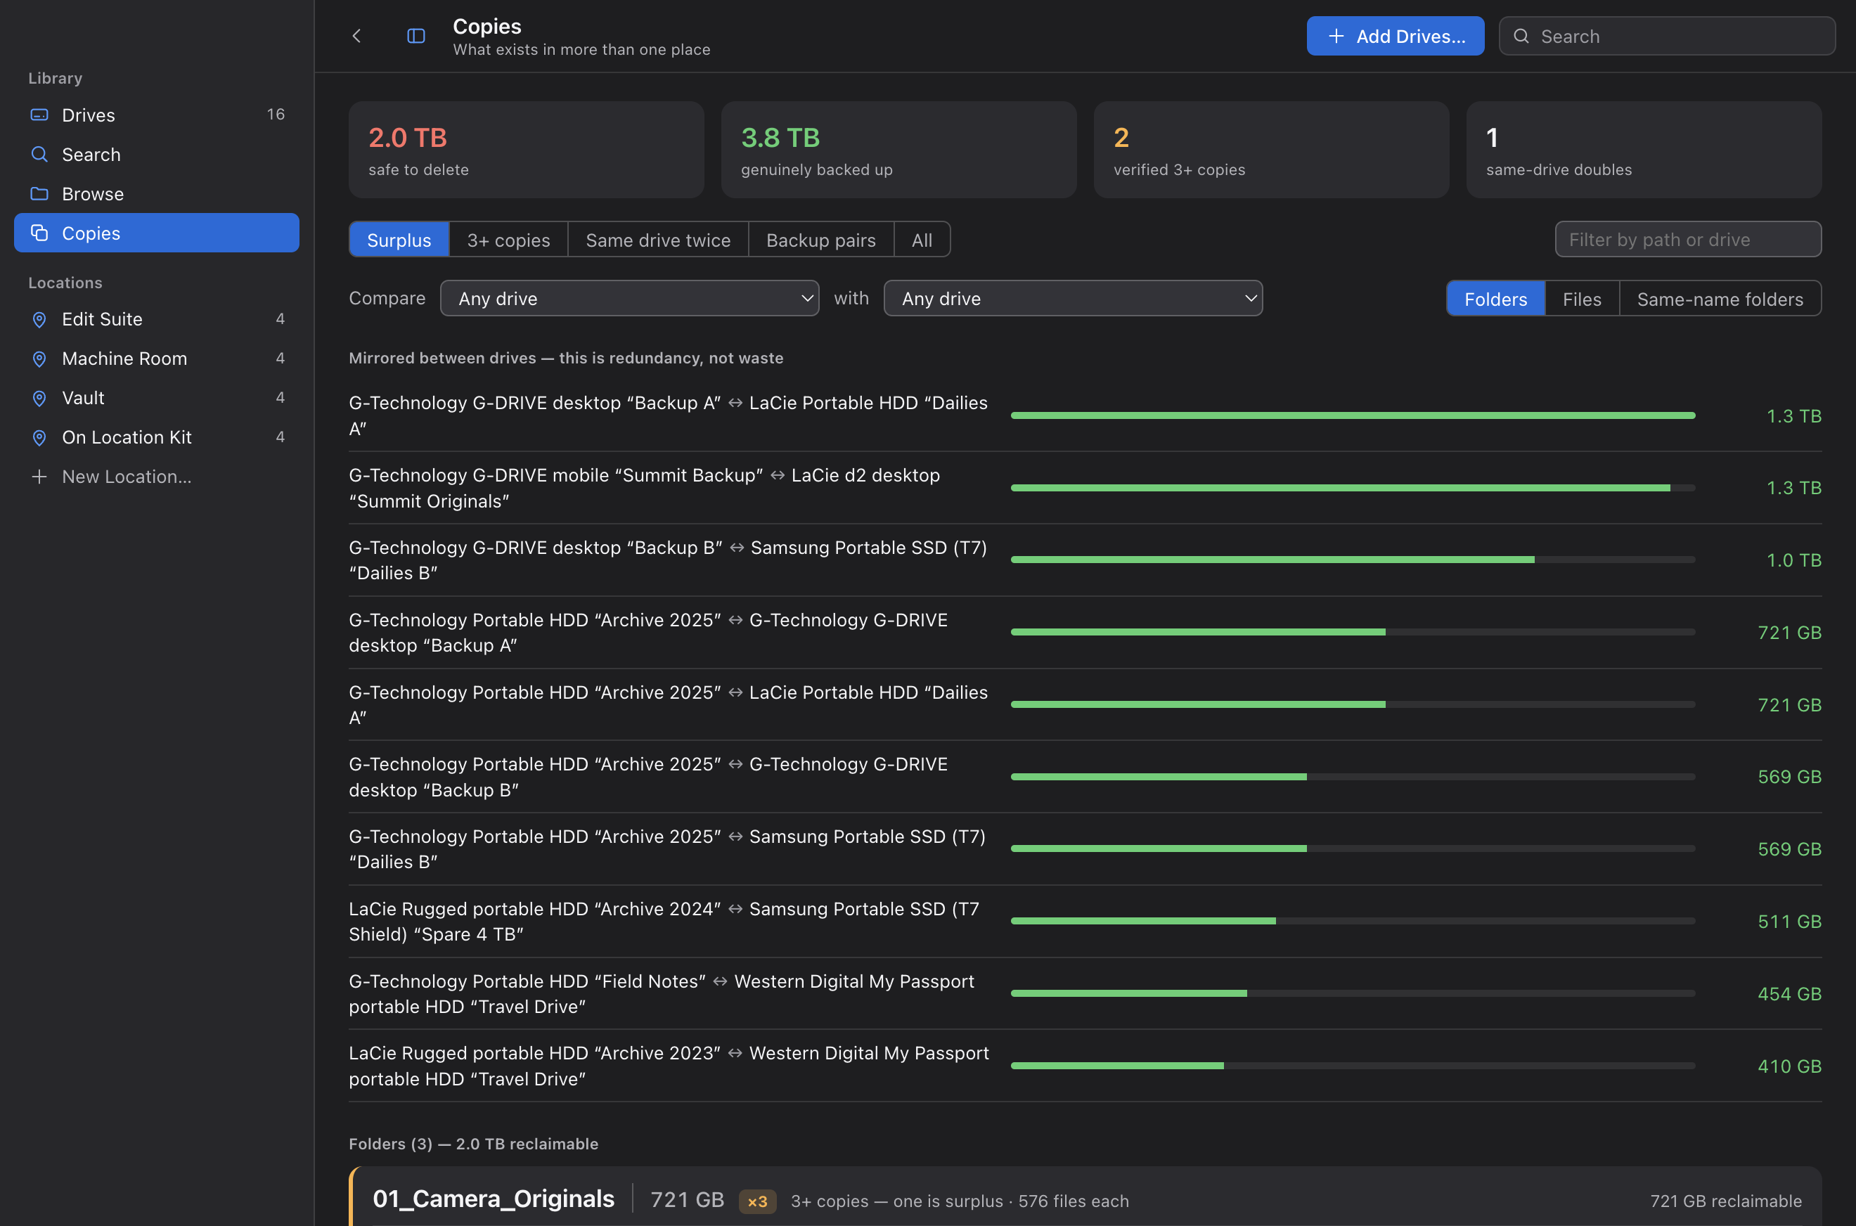Toggle the sidebar panel icon
The image size is (1856, 1226).
click(x=416, y=36)
